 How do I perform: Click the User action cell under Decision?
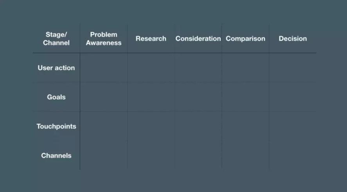tap(293, 68)
